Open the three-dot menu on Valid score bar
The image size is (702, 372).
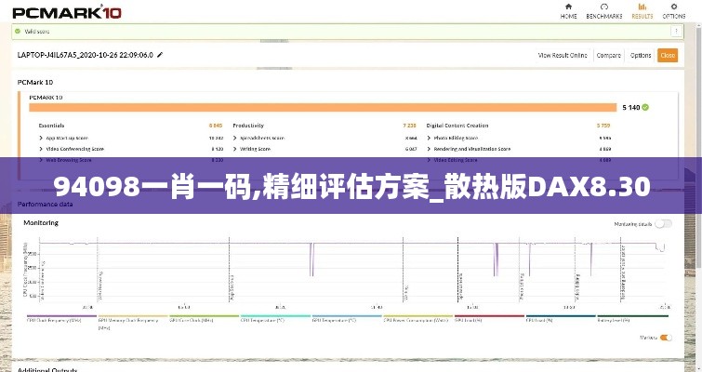[676, 31]
